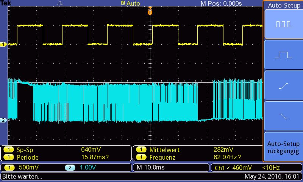
Task: Select the single-cycle pulse auto-setup icon
Action: (x=283, y=55)
